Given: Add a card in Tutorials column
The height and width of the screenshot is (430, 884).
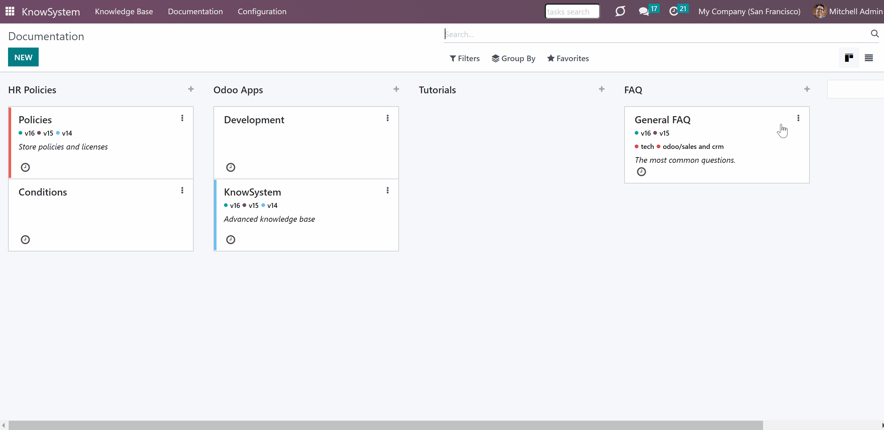Looking at the screenshot, I should [602, 89].
